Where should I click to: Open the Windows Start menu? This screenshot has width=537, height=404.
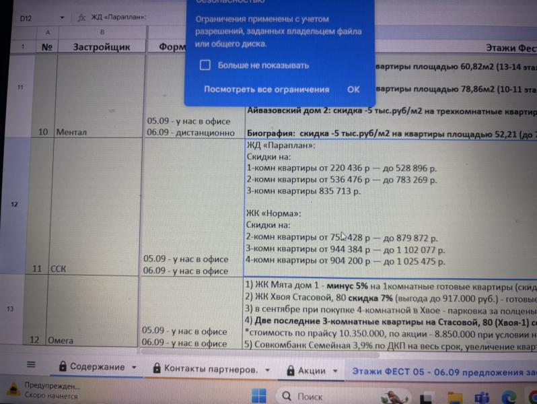pos(258,396)
